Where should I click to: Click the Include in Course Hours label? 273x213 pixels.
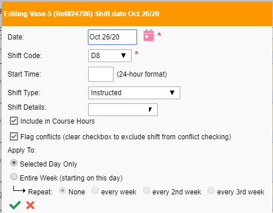point(57,121)
